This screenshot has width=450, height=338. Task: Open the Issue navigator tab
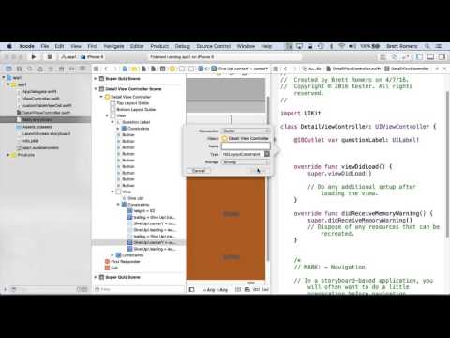(x=40, y=69)
